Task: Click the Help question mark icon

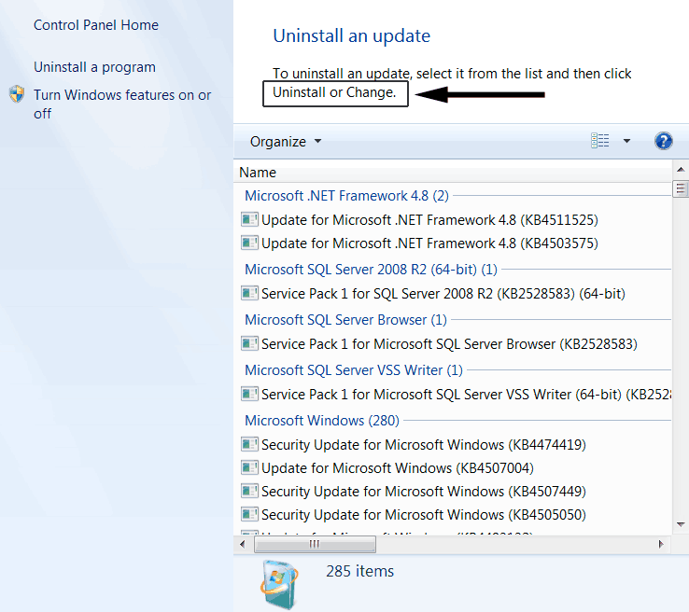Action: point(663,142)
